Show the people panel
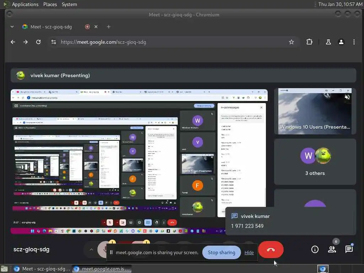364x273 pixels. 332,250
